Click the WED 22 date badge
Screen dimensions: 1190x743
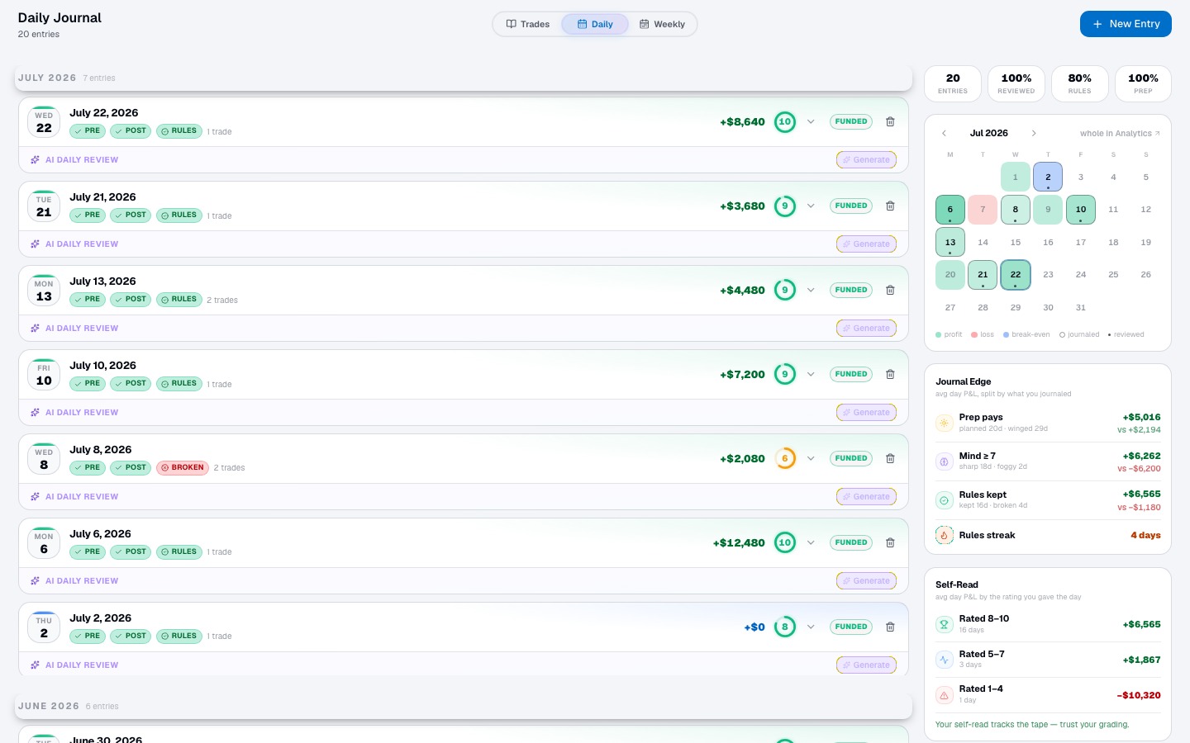44,121
